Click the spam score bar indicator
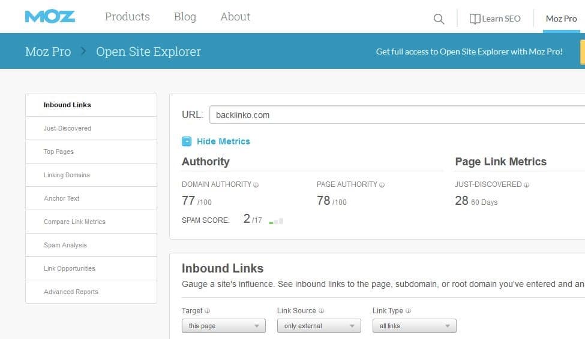This screenshot has height=339, width=585. click(276, 221)
